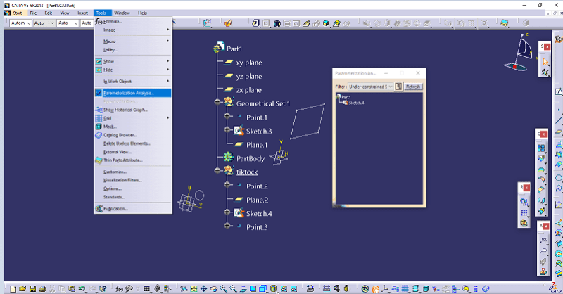The height and width of the screenshot is (294, 563).
Task: Select Part1 in Parameterization Analysis window
Action: (346, 97)
